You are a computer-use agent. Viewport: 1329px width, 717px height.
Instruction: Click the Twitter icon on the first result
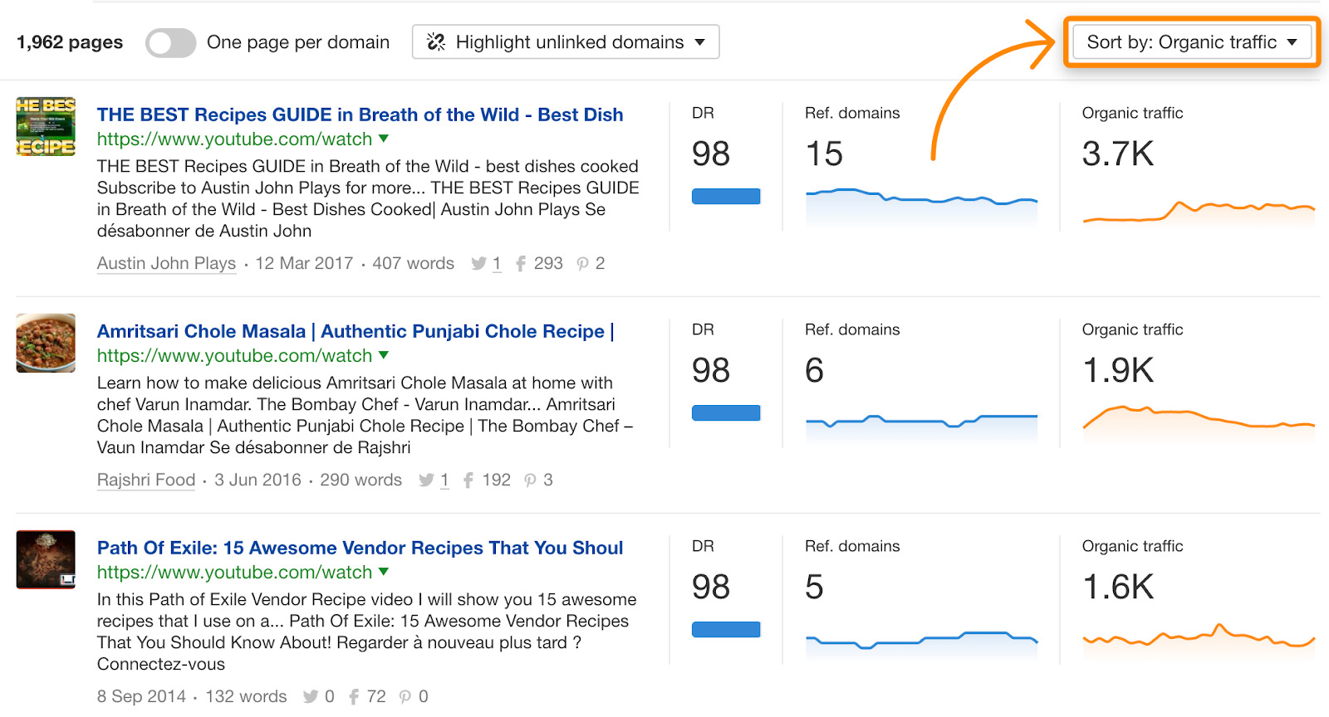click(478, 264)
